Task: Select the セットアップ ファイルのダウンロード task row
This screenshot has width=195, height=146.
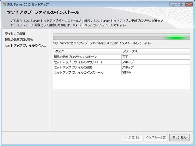Action: pyautogui.click(x=121, y=62)
